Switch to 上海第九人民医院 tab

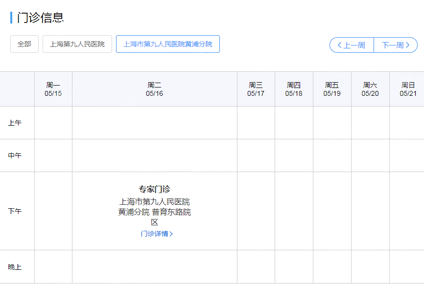pyautogui.click(x=77, y=44)
